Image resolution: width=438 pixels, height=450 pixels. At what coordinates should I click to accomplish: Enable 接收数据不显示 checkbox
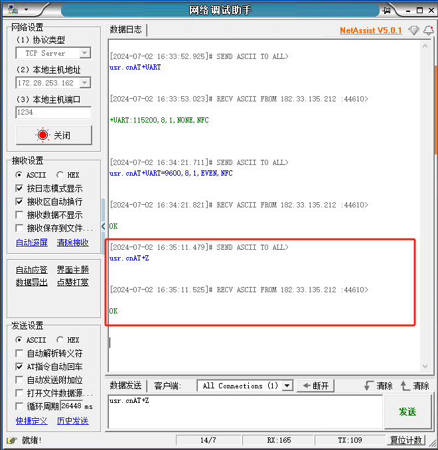pyautogui.click(x=19, y=215)
